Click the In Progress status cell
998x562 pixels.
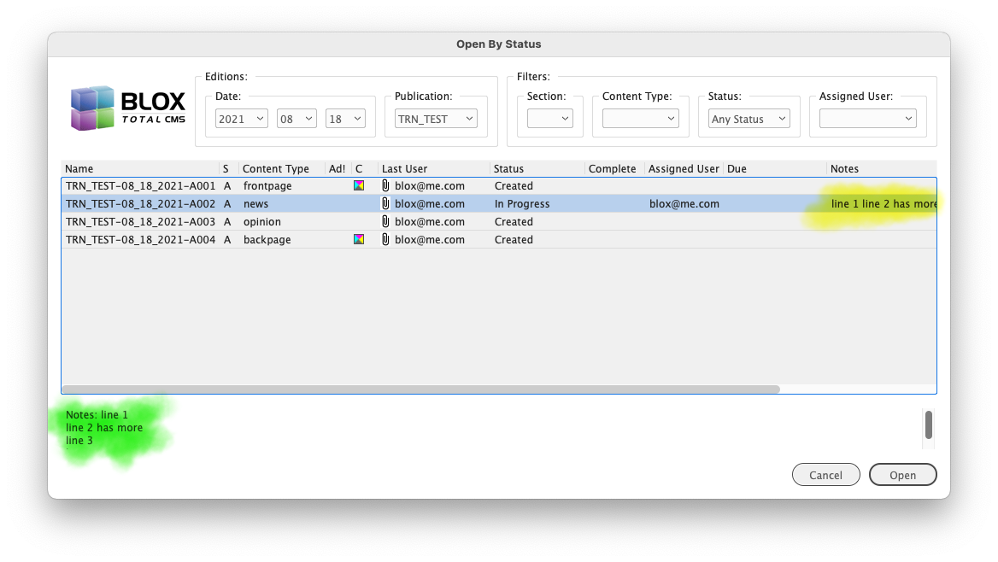(x=522, y=203)
